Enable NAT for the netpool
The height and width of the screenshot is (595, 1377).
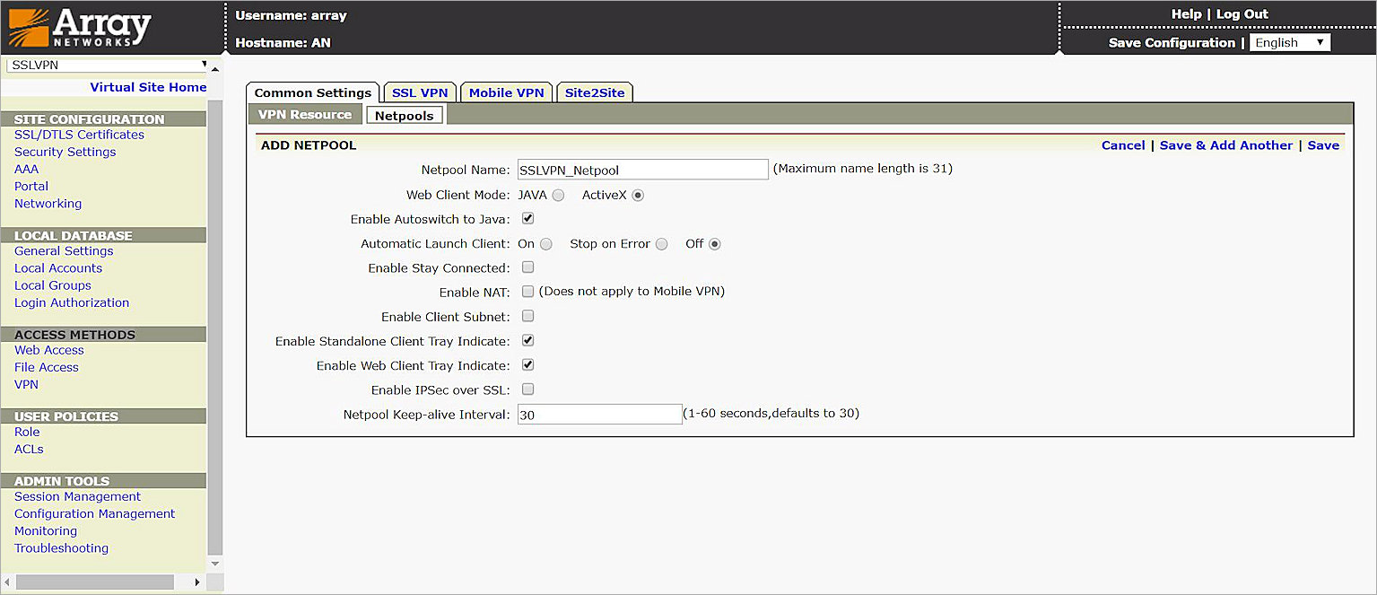527,291
